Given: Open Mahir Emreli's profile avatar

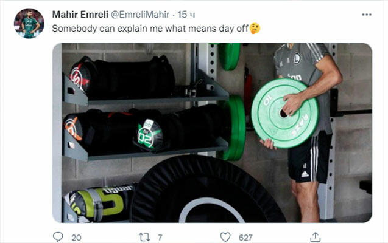Looking at the screenshot, I should pos(29,24).
